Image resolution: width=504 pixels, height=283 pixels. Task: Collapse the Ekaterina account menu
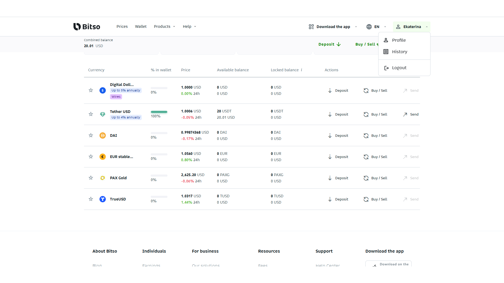point(412,27)
